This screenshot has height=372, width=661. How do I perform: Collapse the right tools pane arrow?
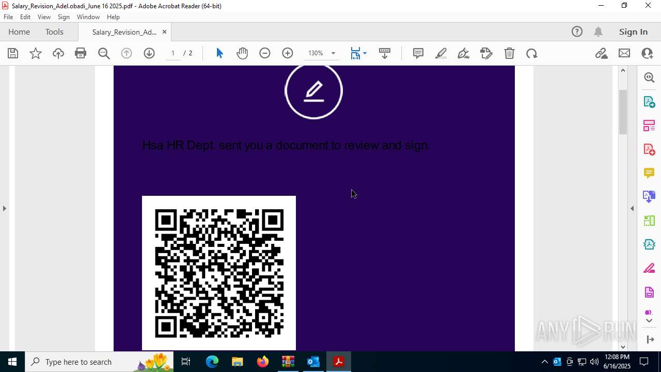(x=632, y=208)
